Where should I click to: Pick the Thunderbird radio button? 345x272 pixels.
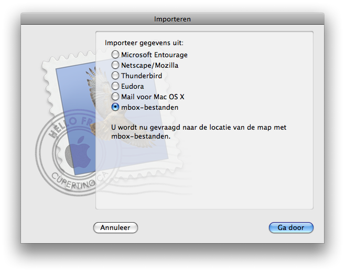tap(115, 76)
